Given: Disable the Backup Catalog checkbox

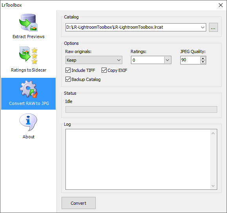Looking at the screenshot, I should (68, 79).
